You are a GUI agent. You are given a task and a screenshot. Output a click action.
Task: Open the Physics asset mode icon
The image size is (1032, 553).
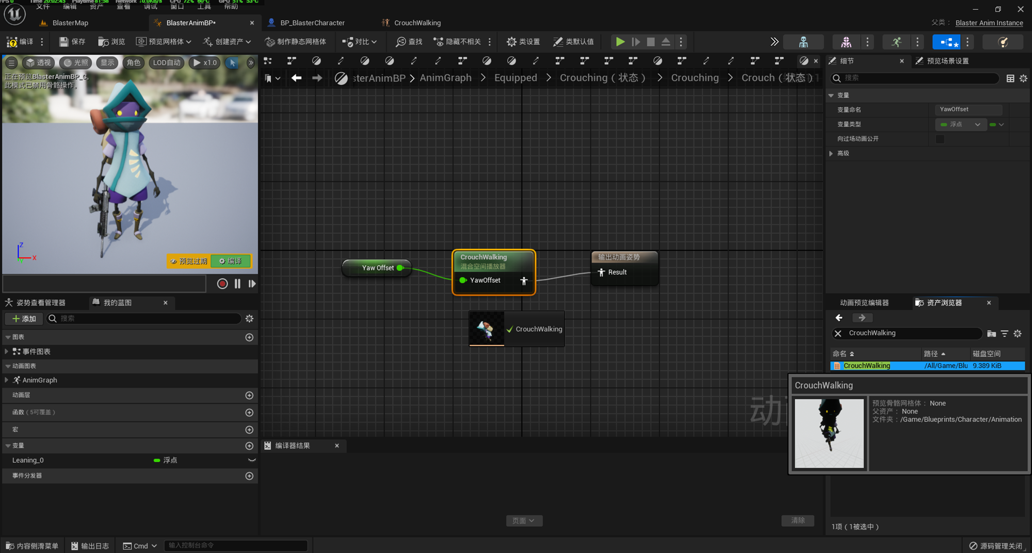[1003, 42]
